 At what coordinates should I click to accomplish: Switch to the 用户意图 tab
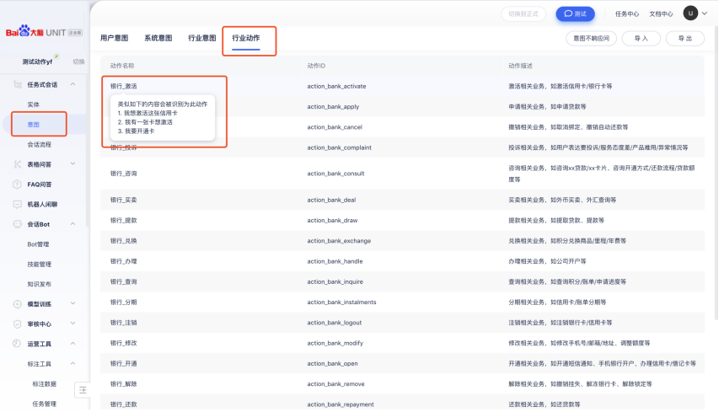114,38
